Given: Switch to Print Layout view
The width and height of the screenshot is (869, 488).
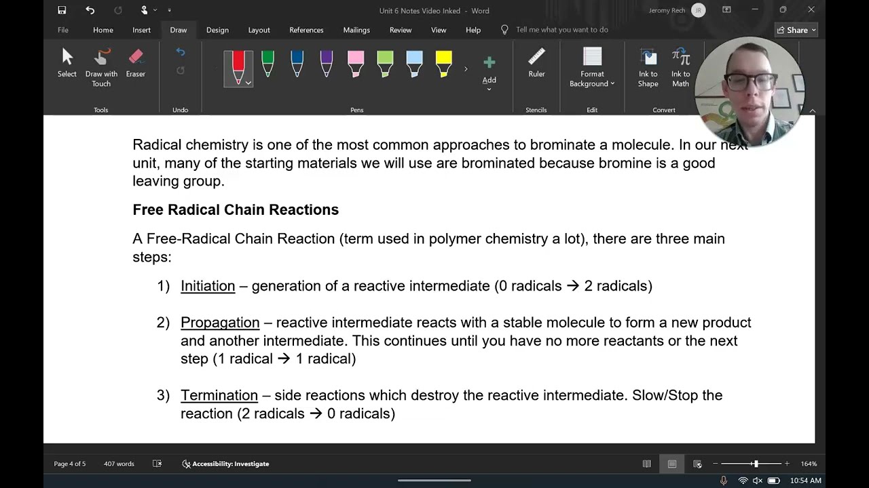Looking at the screenshot, I should (x=671, y=464).
